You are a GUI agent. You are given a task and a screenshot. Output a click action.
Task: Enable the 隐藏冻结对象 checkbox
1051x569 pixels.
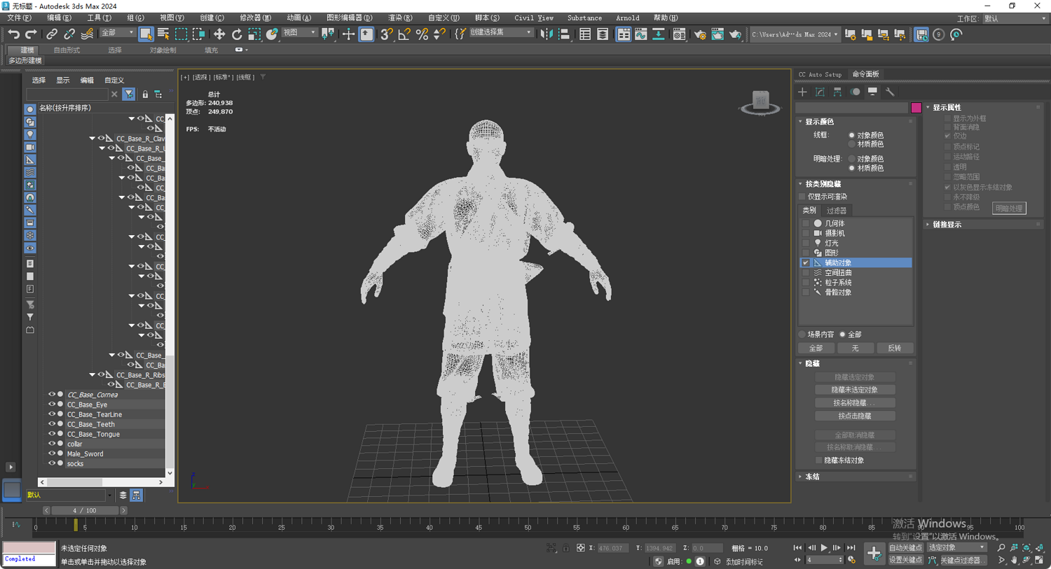[x=819, y=461]
